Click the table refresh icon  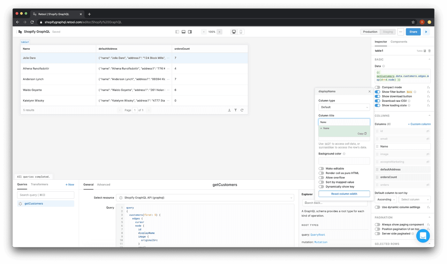(x=242, y=110)
